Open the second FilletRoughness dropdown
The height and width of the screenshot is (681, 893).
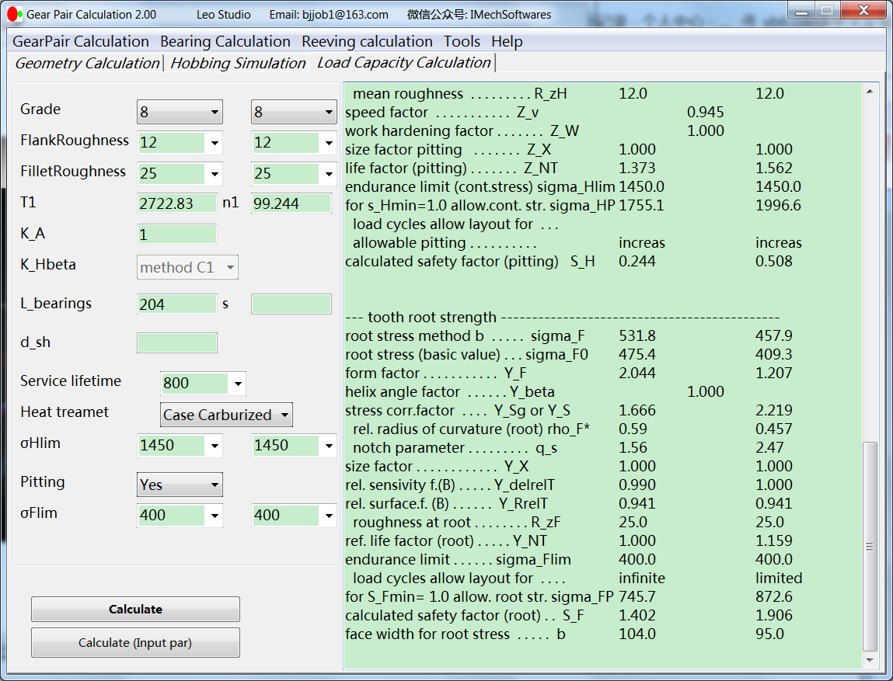coord(329,173)
